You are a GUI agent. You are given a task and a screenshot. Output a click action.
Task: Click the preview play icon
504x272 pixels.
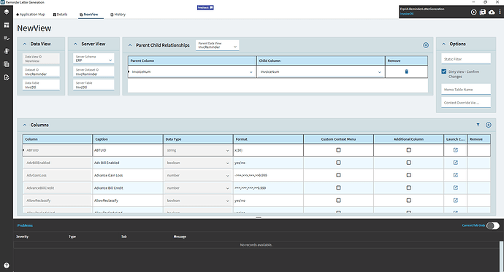coord(473,12)
